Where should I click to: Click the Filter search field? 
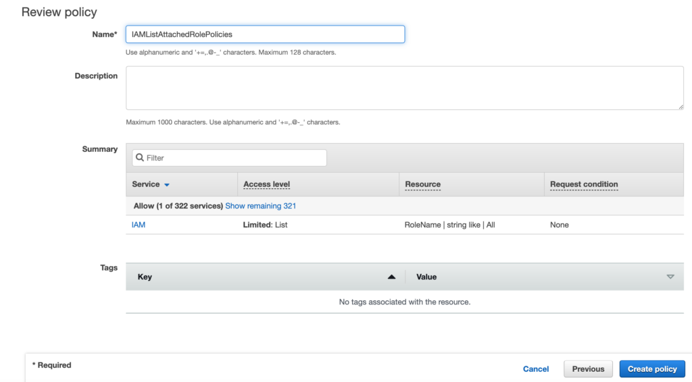(x=233, y=158)
